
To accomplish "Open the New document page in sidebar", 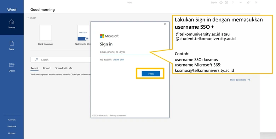I will click(x=12, y=46).
